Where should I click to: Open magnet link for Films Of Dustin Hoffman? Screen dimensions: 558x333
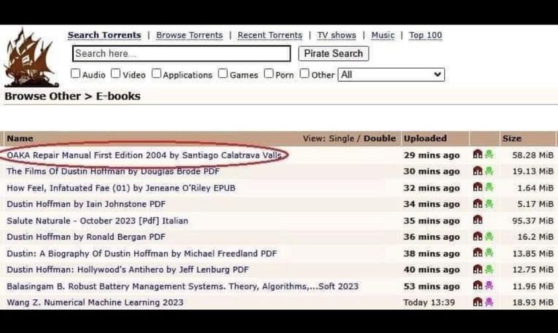tap(477, 170)
